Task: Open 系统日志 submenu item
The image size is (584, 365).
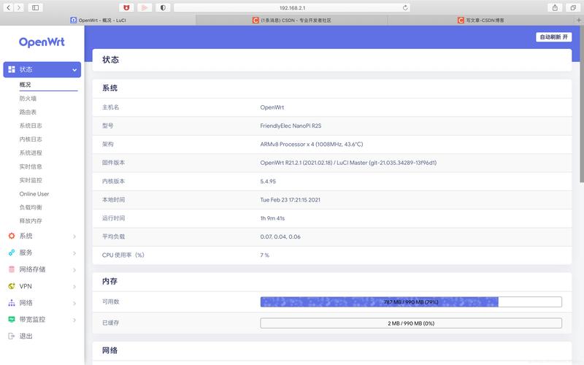Action: point(31,126)
